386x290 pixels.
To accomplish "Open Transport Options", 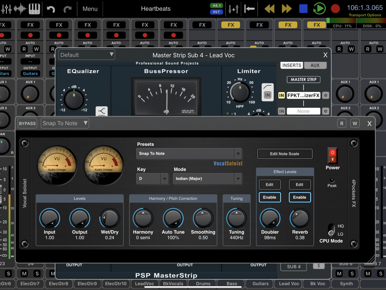I will (x=365, y=15).
